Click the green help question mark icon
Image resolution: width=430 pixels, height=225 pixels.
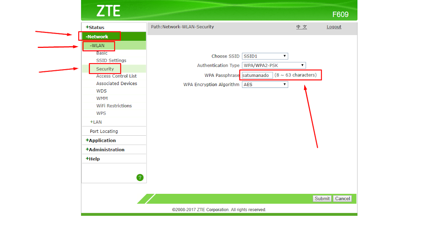tap(140, 177)
